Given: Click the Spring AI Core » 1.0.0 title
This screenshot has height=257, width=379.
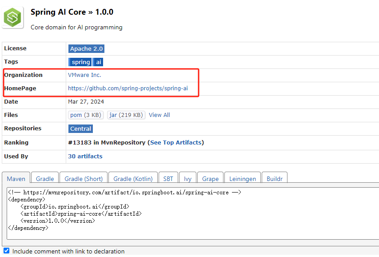Looking at the screenshot, I should pyautogui.click(x=72, y=12).
